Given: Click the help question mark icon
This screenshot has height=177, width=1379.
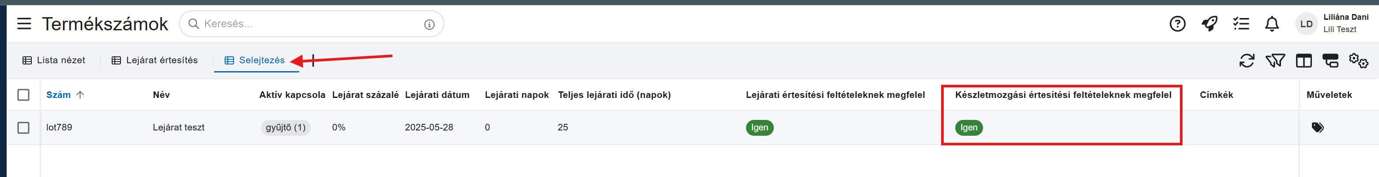Looking at the screenshot, I should click(1177, 24).
